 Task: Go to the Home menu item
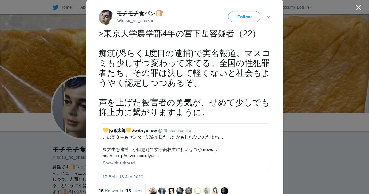click(x=66, y=7)
